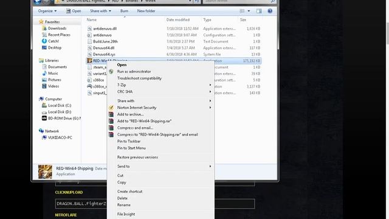Open the Documents library
This screenshot has width=389, height=219.
pos(57,67)
